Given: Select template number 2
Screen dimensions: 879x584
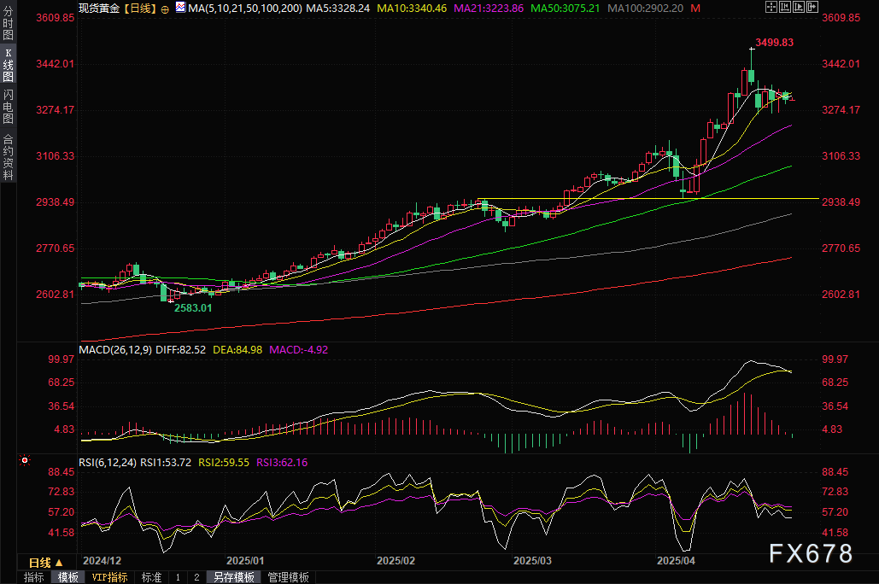Looking at the screenshot, I should 196,577.
